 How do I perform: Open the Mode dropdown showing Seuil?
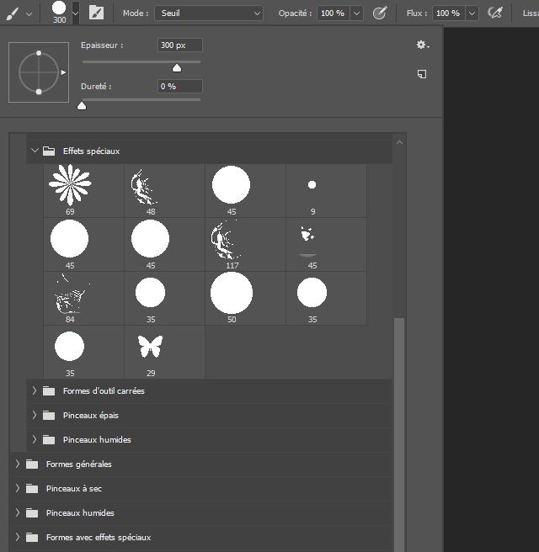(209, 13)
